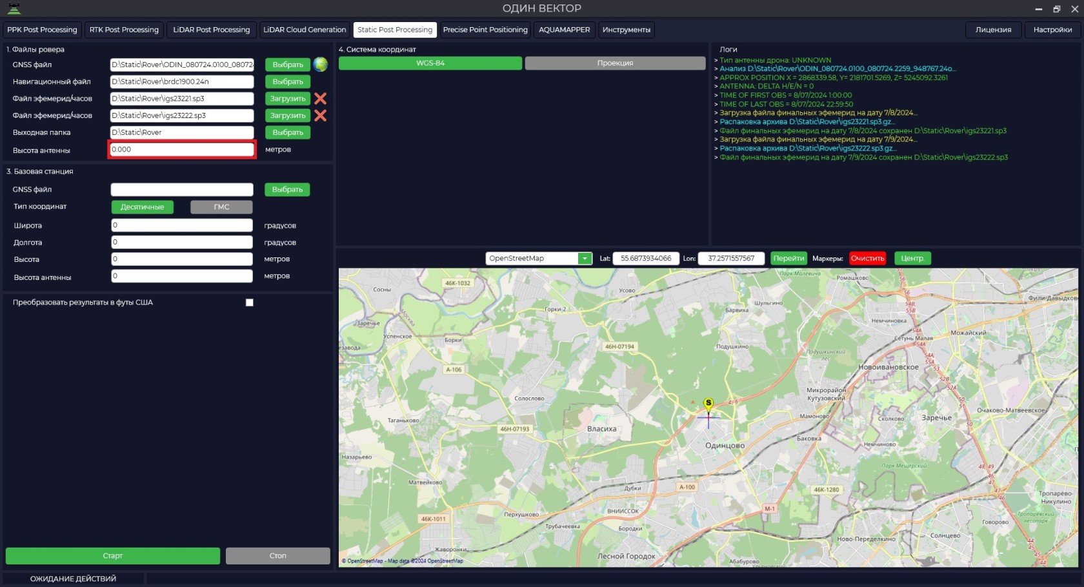
Task: Select Проекция coordinate system option
Action: point(615,63)
